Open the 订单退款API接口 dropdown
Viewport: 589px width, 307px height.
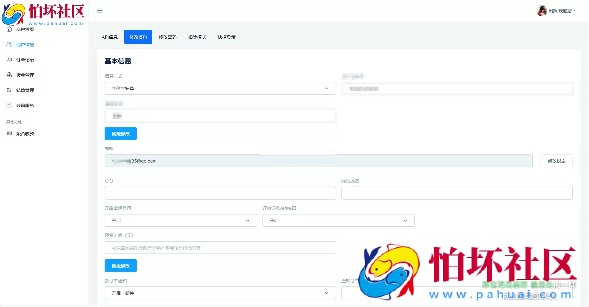tap(338, 221)
